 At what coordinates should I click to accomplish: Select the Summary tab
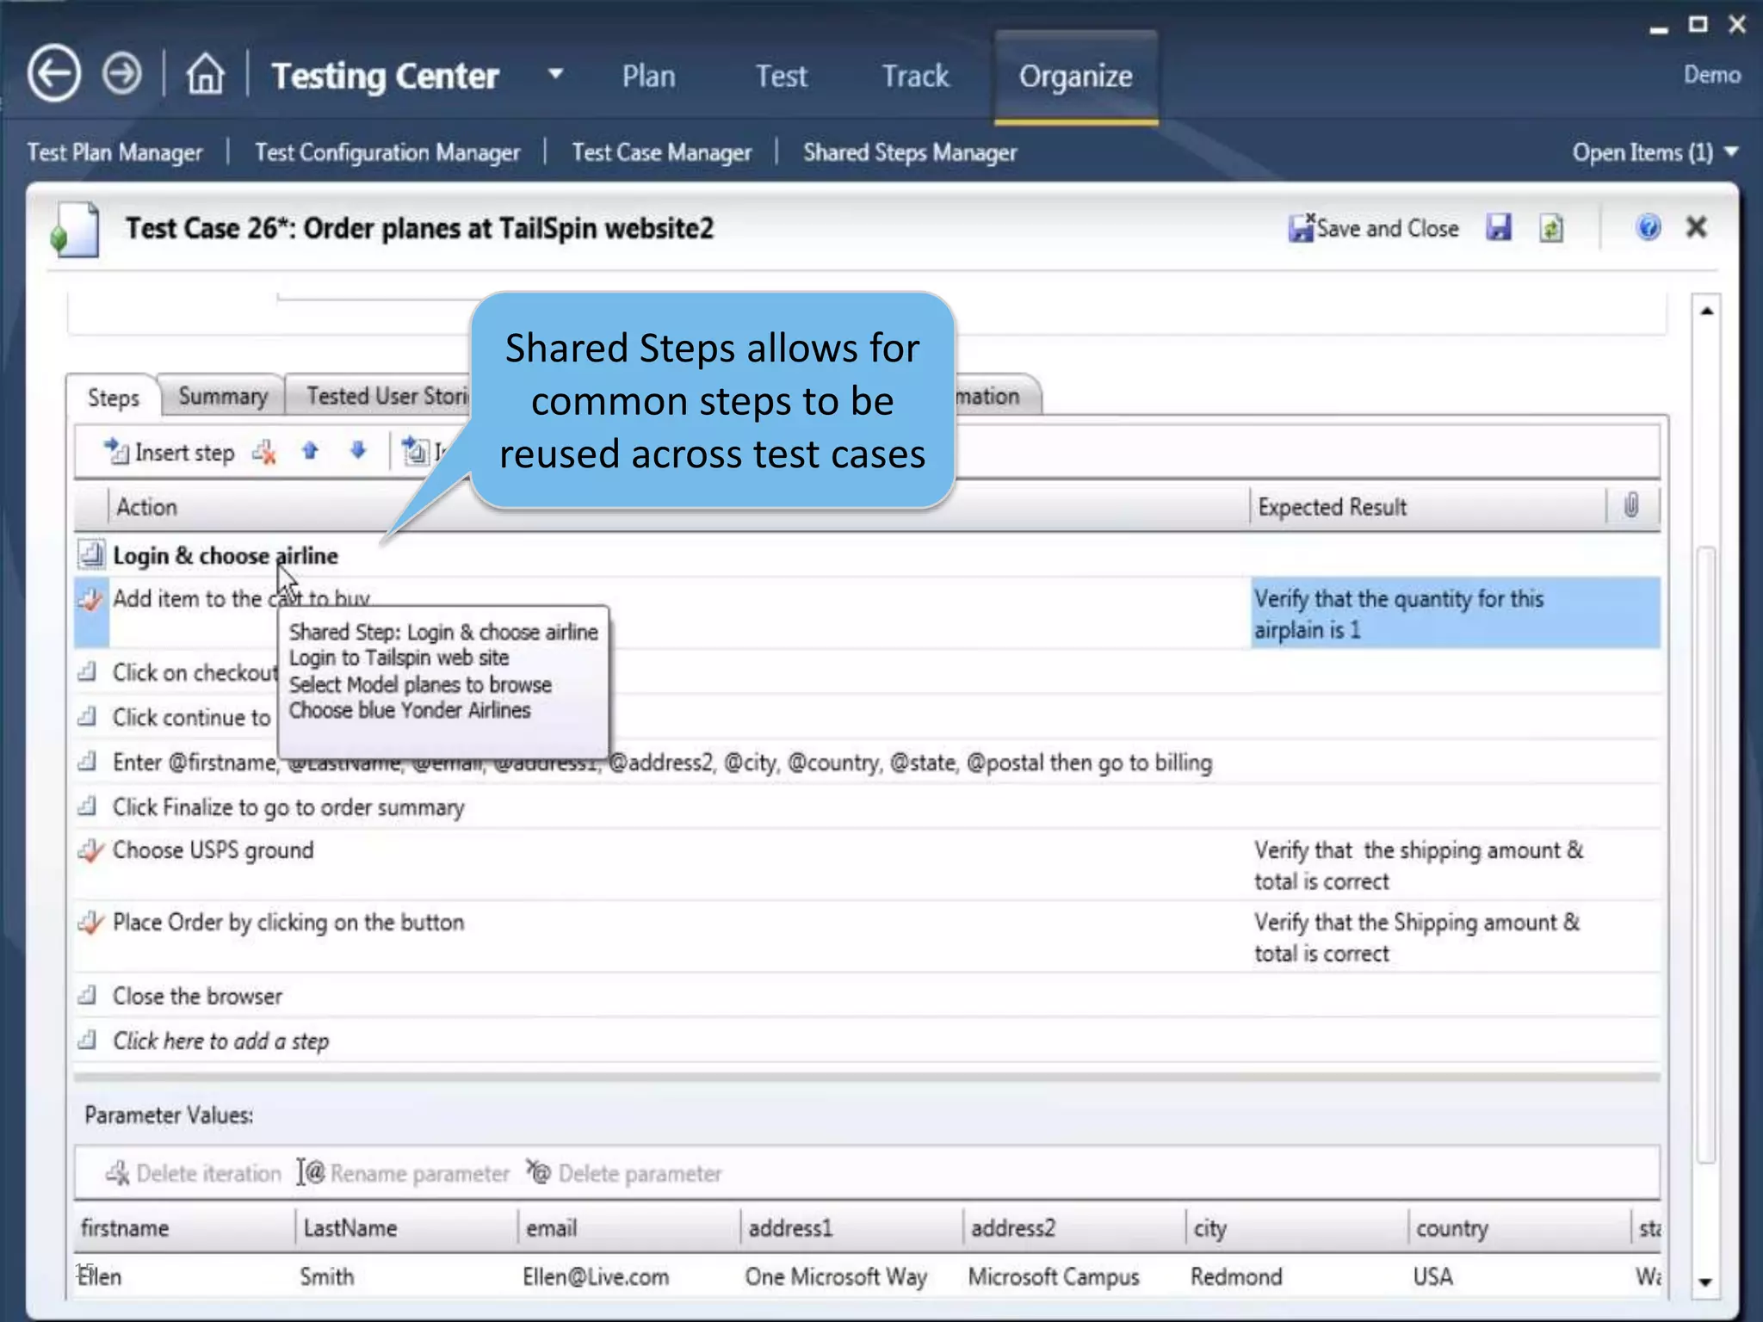(x=223, y=396)
